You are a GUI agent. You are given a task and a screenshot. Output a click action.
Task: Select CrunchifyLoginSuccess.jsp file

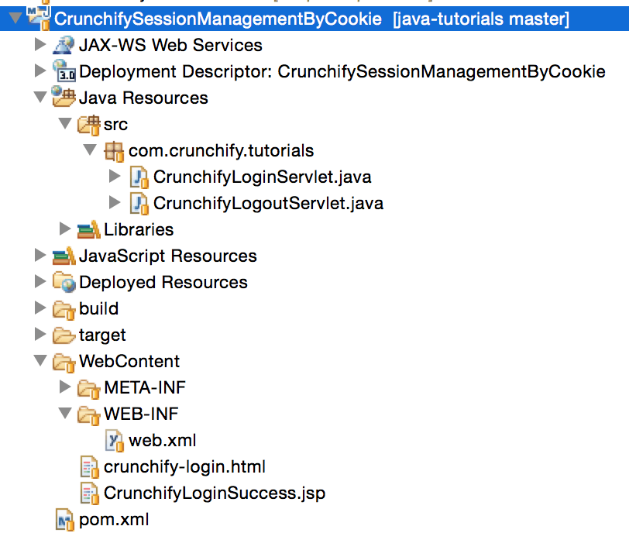tap(214, 493)
